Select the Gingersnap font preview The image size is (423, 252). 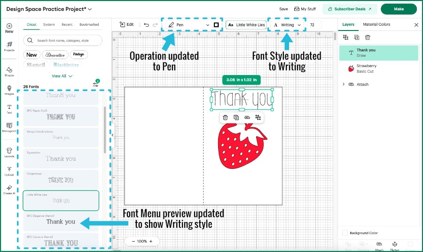tap(61, 179)
